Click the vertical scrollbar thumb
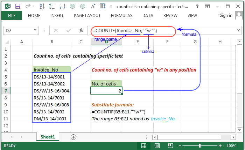Image resolution: width=245 pixels, height=150 pixels. (239, 69)
